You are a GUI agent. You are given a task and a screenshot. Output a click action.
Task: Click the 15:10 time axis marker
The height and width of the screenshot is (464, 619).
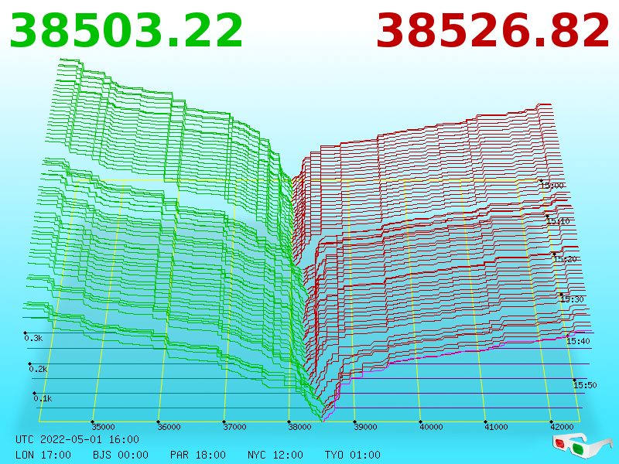pos(558,221)
